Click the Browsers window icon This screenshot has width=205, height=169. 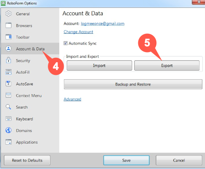8,25
